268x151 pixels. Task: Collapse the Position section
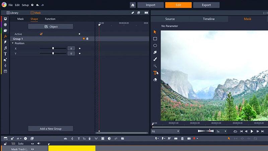13,43
